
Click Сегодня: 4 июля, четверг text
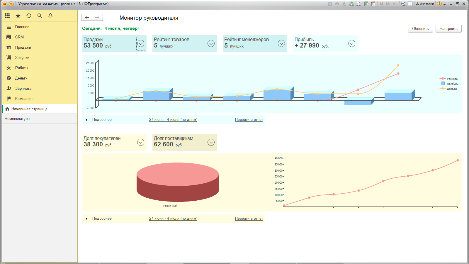click(111, 28)
